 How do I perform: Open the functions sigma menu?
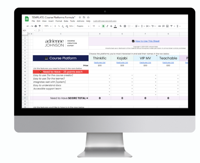tap(177, 26)
